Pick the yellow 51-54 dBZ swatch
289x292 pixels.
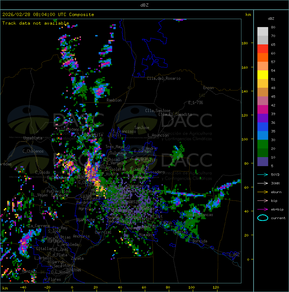[x=263, y=75]
